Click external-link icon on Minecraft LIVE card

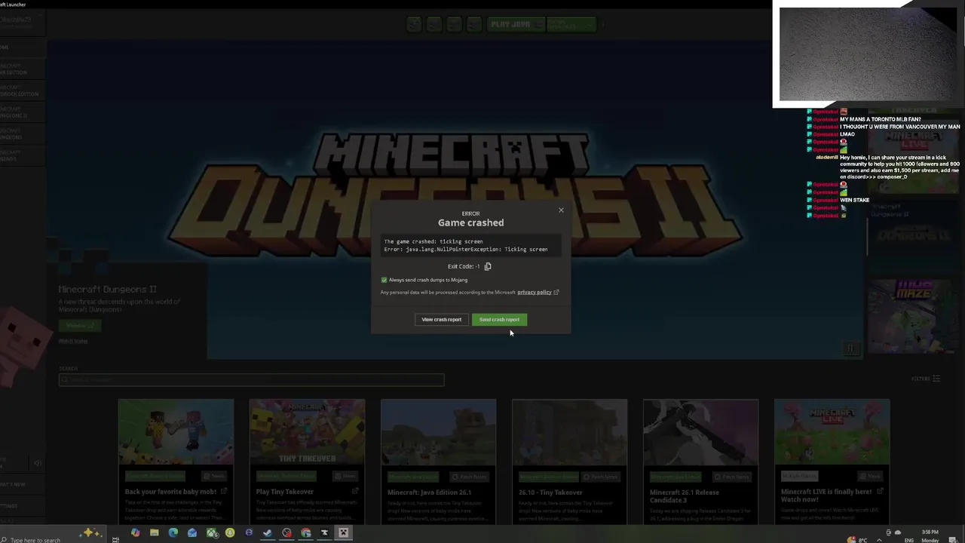click(x=880, y=491)
